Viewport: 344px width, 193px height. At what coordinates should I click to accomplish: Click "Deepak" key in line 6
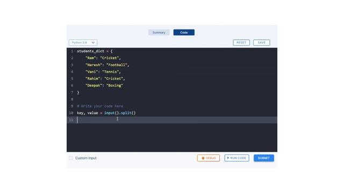point(94,86)
